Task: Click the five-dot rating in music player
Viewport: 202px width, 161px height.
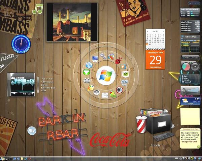Action: pos(47,79)
